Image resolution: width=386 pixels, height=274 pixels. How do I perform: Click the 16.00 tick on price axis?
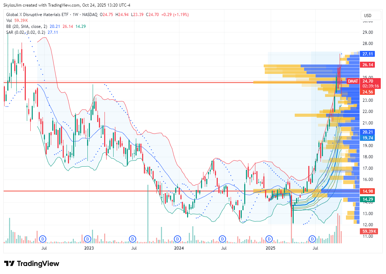(368, 180)
